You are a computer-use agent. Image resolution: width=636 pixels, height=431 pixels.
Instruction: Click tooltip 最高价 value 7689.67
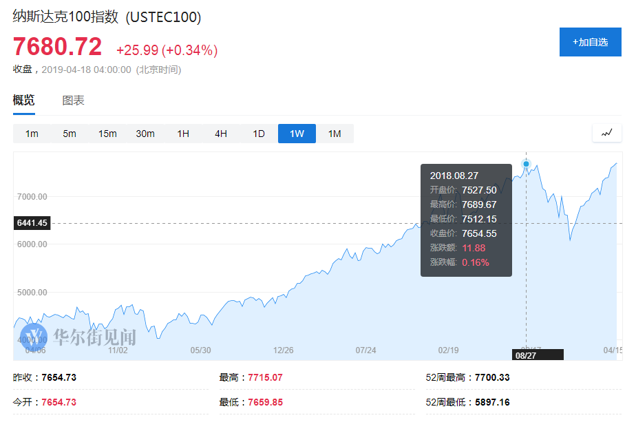pos(479,204)
